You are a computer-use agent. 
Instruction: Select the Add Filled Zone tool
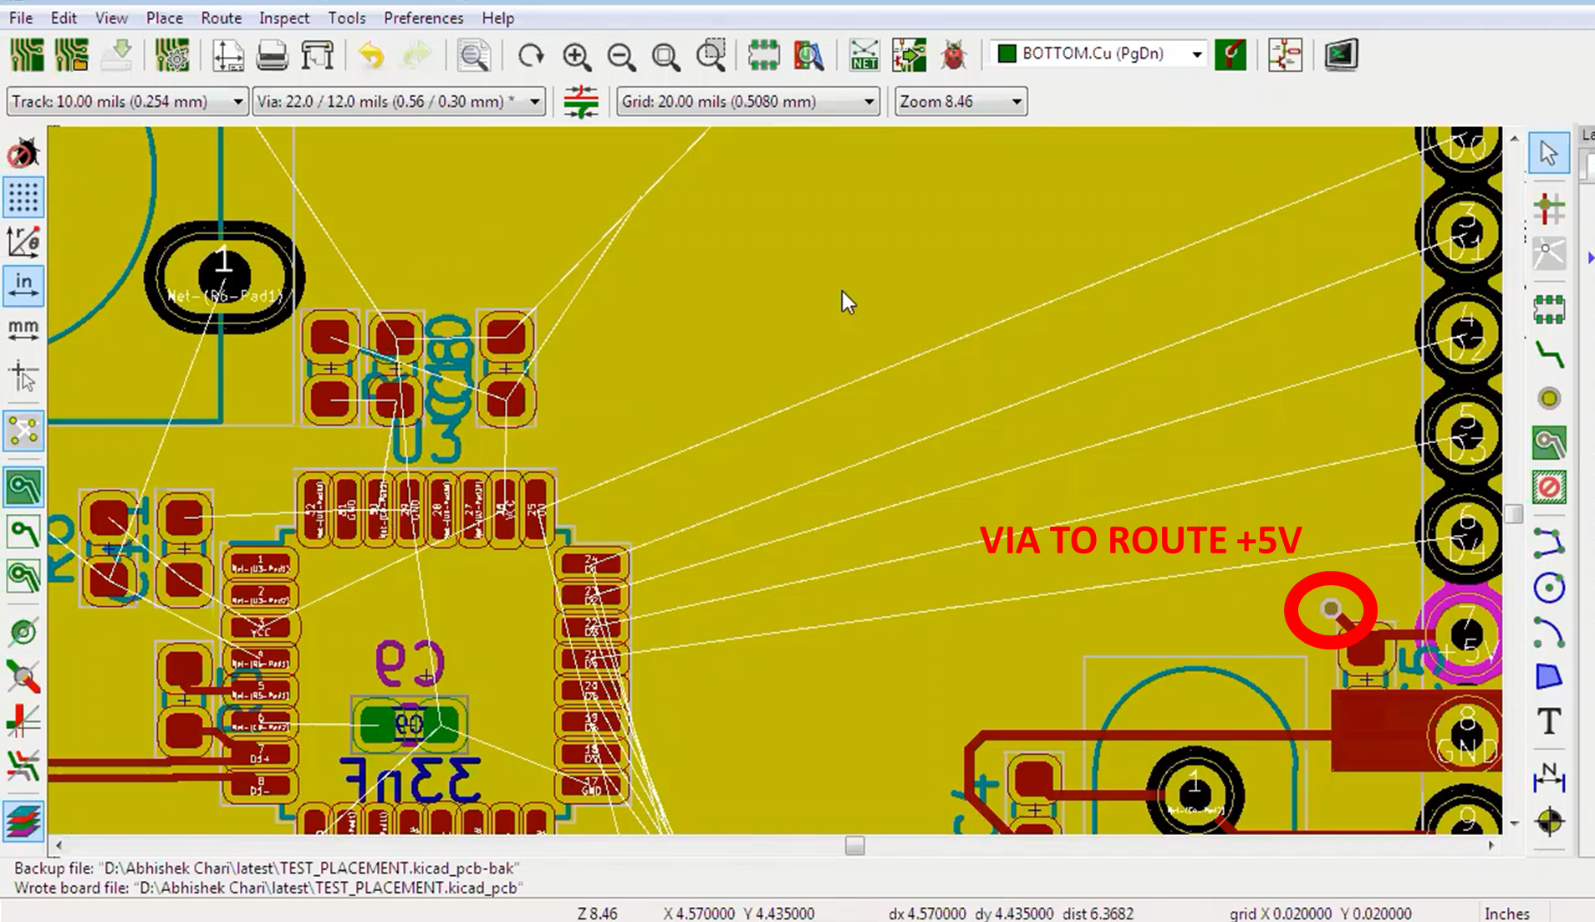click(x=1549, y=443)
